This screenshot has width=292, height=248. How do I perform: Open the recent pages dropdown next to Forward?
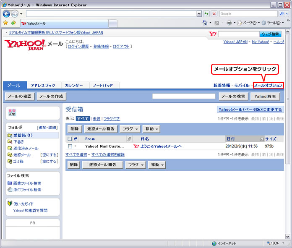[21, 14]
